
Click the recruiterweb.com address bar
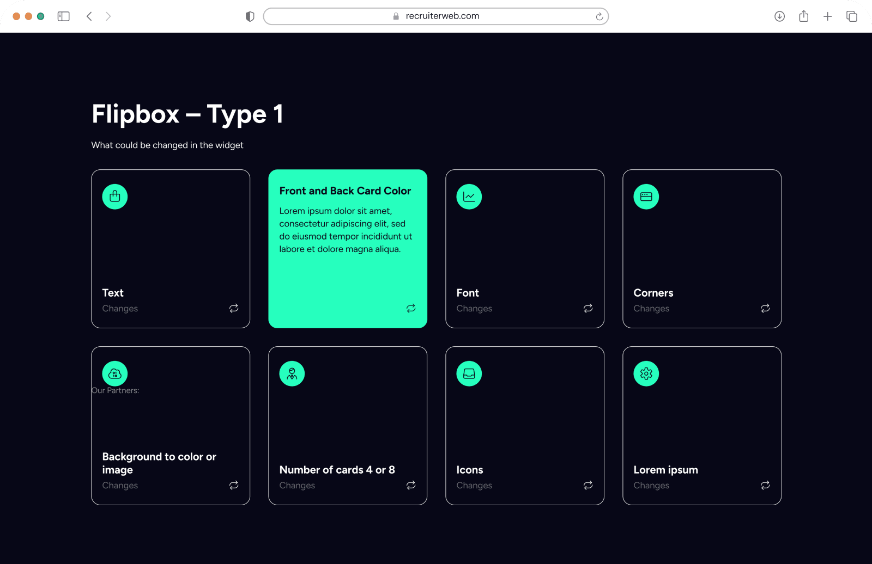436,16
